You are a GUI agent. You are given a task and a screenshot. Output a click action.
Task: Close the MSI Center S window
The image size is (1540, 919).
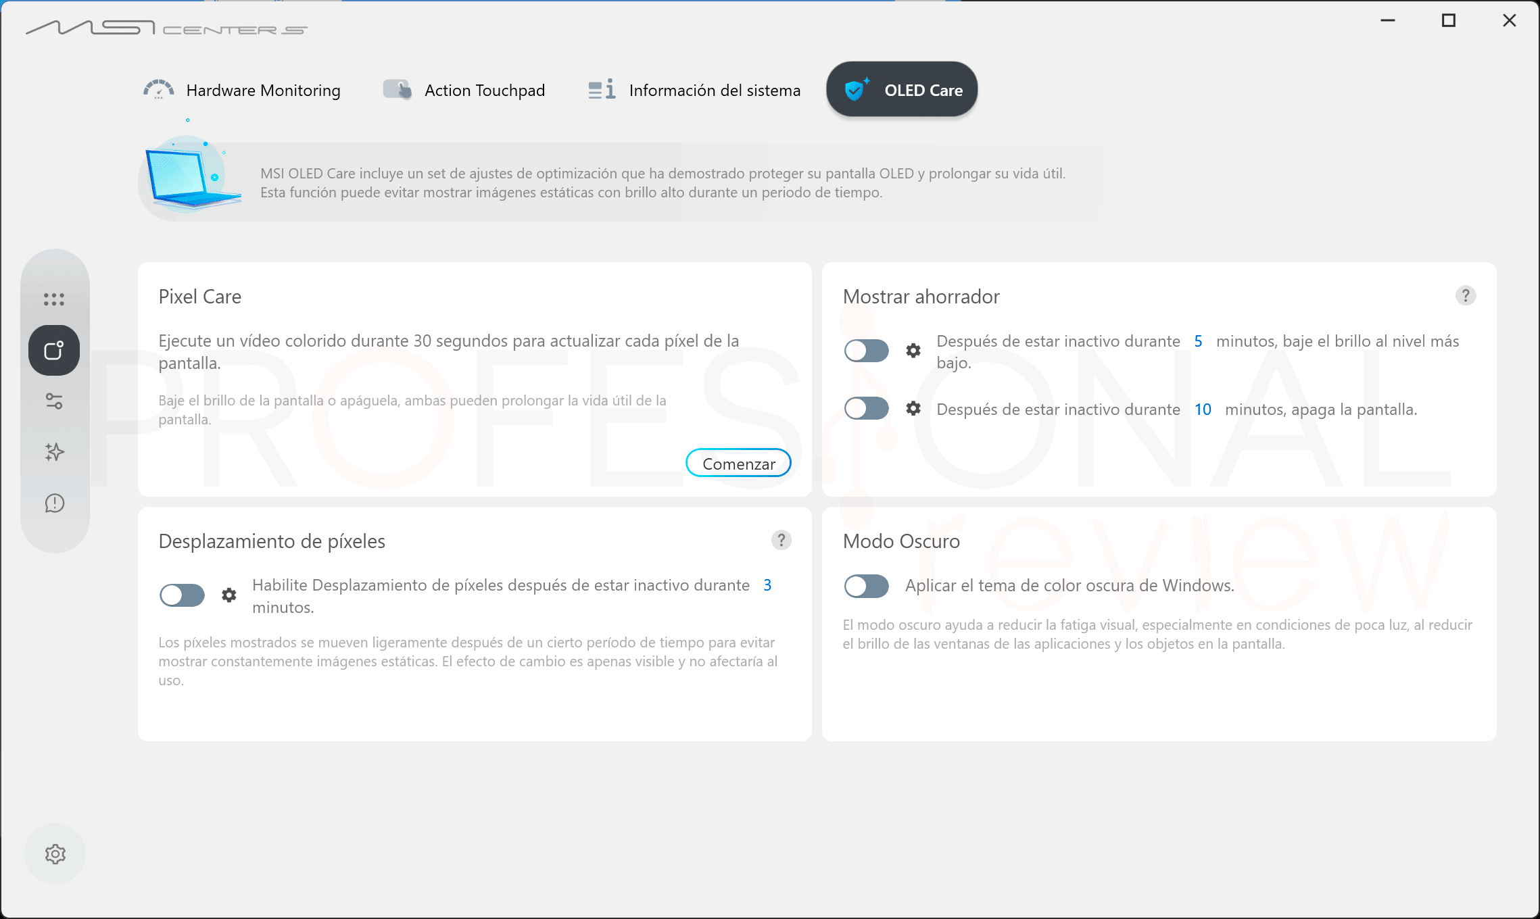pos(1510,20)
